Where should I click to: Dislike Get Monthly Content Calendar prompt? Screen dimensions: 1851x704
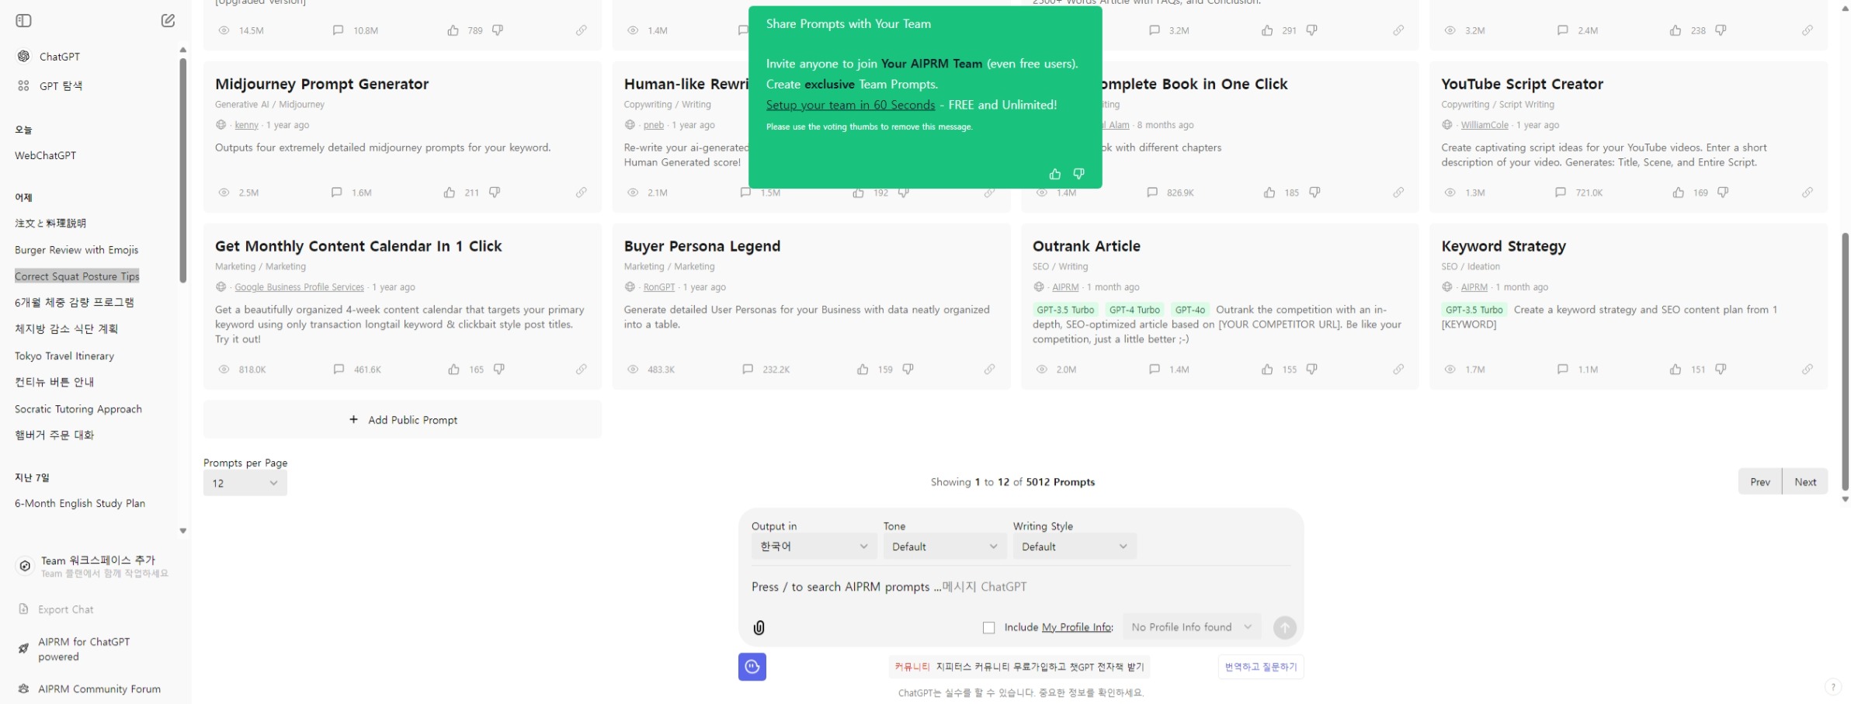499,369
